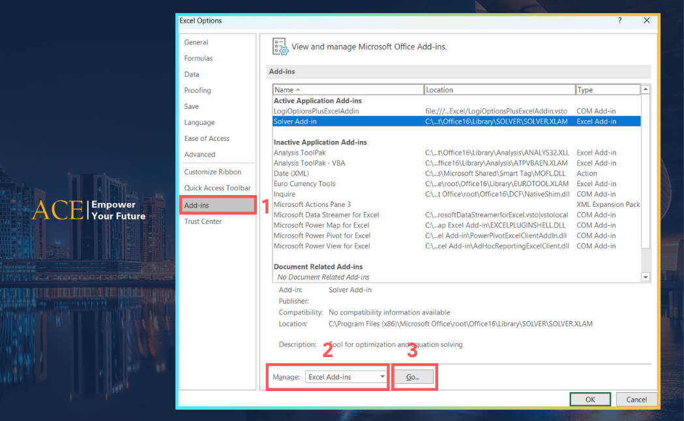Click the Add-ins gear icon in header
684x421 pixels.
pos(280,47)
